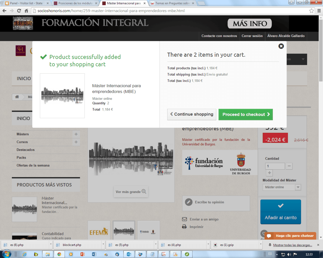Click the address bar URL
Image resolution: width=323 pixels, height=258 pixels.
(x=111, y=11)
